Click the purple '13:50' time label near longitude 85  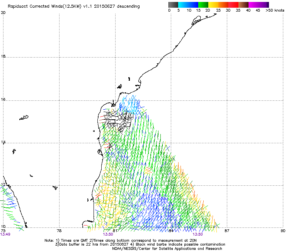coord(198,234)
